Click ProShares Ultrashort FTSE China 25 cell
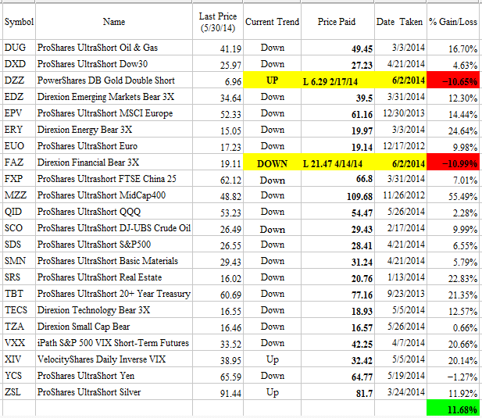482x418 pixels. point(114,179)
